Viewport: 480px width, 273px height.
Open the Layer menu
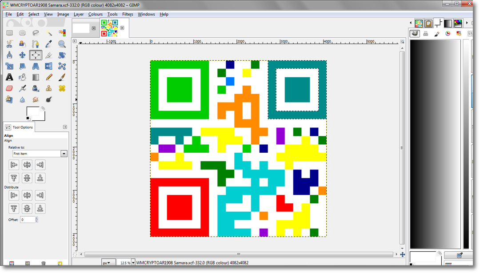pyautogui.click(x=78, y=14)
